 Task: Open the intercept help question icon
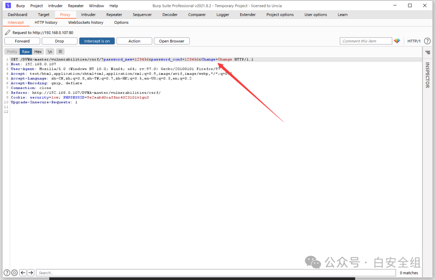click(x=427, y=41)
